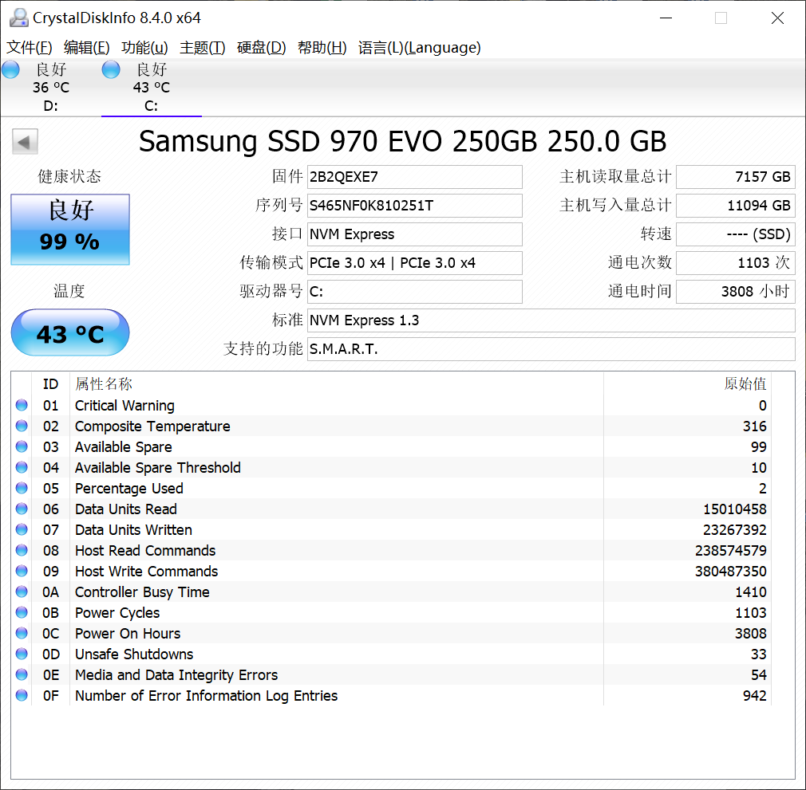Open the 主题(T) menu
Screen dimensions: 806x790
coord(203,48)
